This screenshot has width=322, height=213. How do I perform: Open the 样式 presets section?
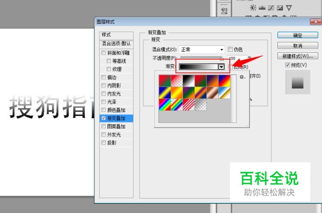[x=116, y=35]
